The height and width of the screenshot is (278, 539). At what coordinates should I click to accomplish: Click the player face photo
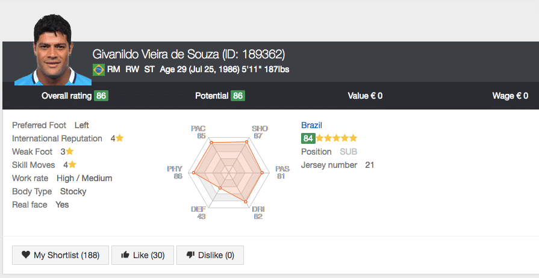pos(53,50)
